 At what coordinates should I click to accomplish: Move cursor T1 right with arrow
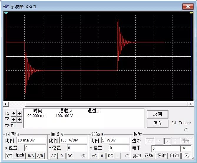click(19, 113)
